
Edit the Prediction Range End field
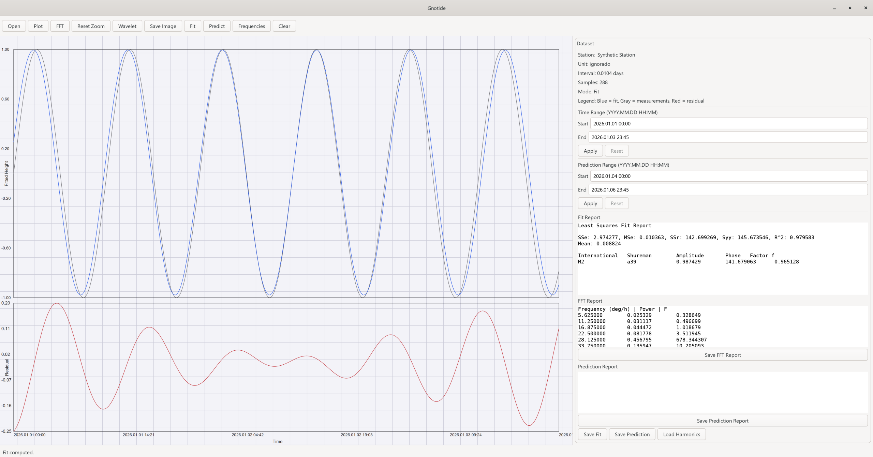[729, 189]
